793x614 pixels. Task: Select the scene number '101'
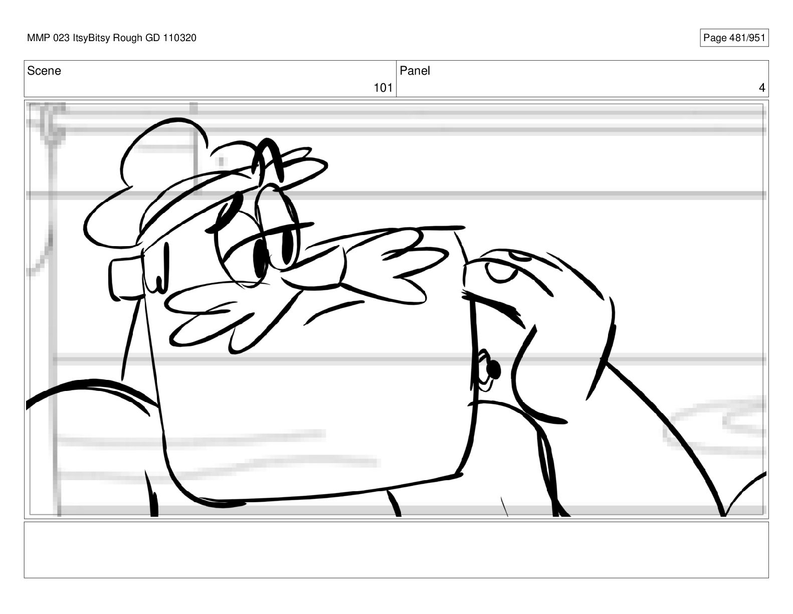(x=383, y=88)
